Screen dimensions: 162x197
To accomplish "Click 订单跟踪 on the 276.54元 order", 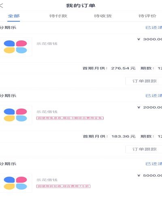I will [x=144, y=81].
